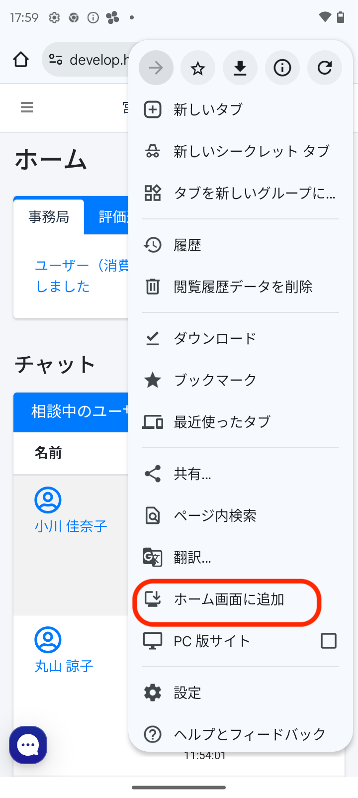
Task: Open 設定 menu item
Action: pyautogui.click(x=187, y=693)
